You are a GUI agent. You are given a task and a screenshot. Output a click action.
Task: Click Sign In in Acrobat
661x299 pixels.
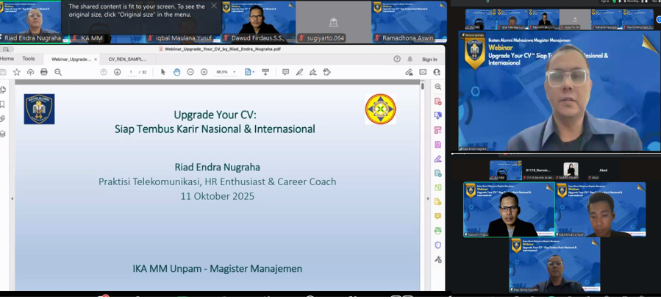click(x=429, y=60)
